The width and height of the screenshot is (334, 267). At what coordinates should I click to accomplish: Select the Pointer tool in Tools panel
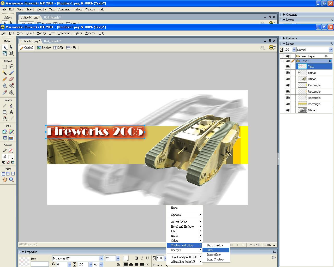click(x=5, y=47)
